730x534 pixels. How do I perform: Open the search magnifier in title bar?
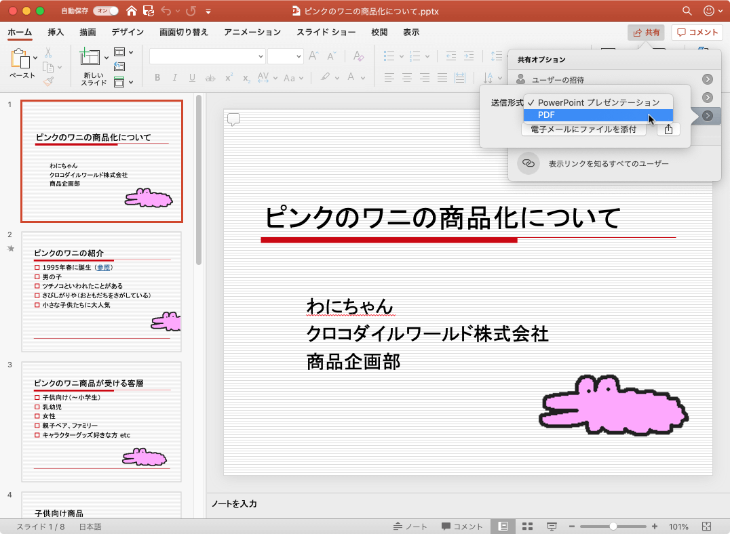[x=687, y=11]
